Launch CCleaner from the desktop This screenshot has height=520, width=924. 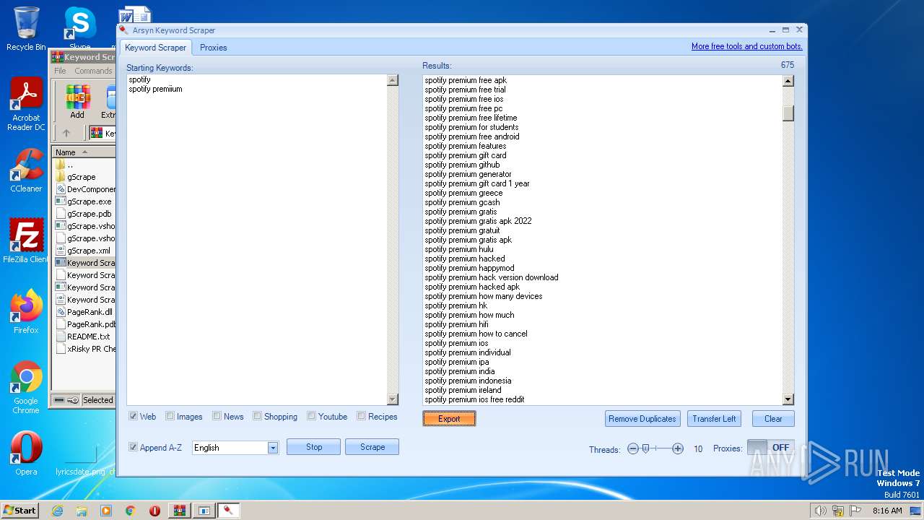pyautogui.click(x=26, y=170)
